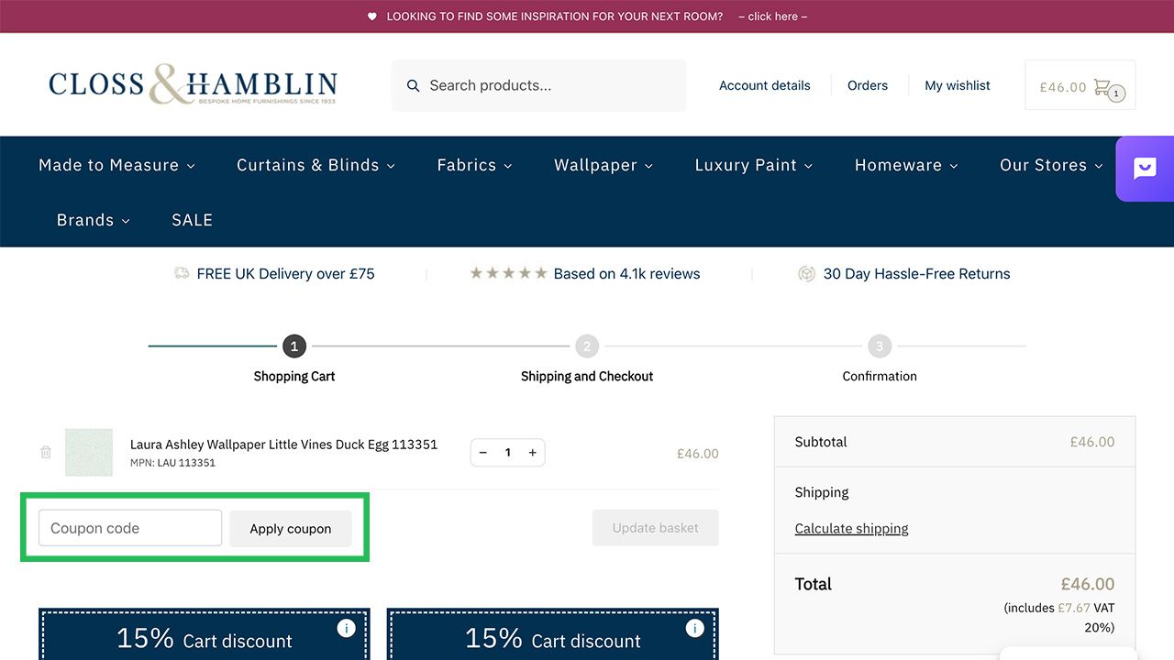Expand the Curtains & Blinds menu

click(316, 165)
